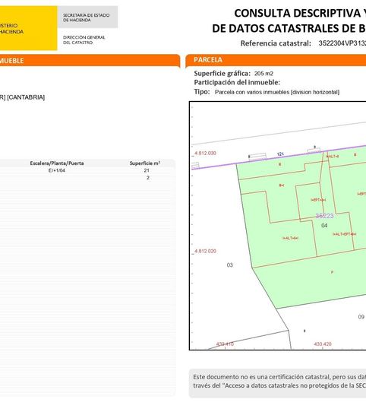Click the line starting "Este documento no es una certificación"
The width and height of the screenshot is (366, 412).
pyautogui.click(x=279, y=377)
